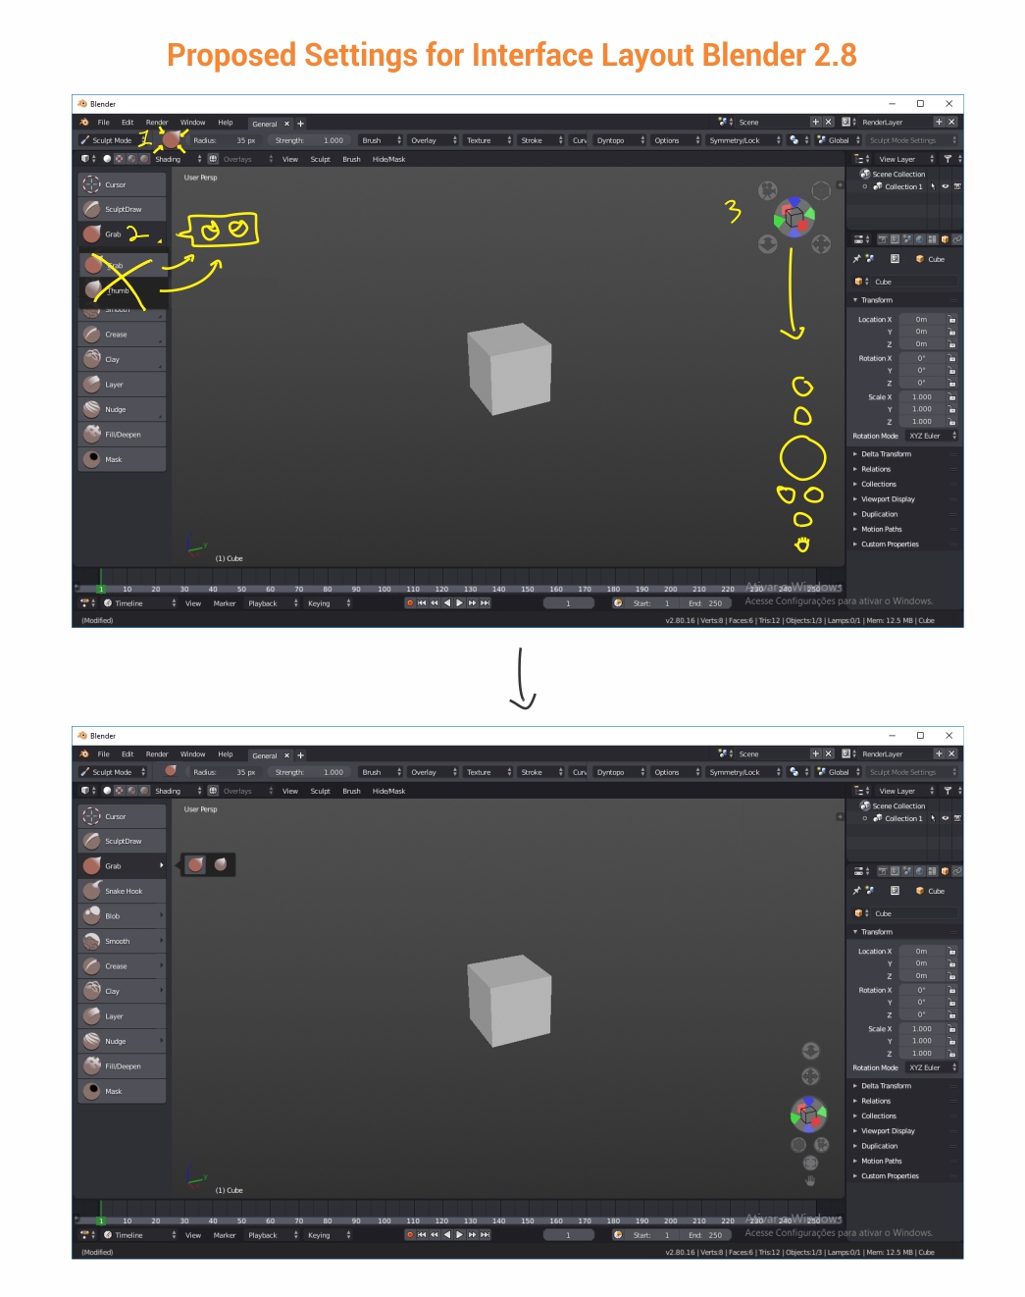Click Strength 1.000 slider in lower header
The height and width of the screenshot is (1297, 1025).
[x=310, y=772]
